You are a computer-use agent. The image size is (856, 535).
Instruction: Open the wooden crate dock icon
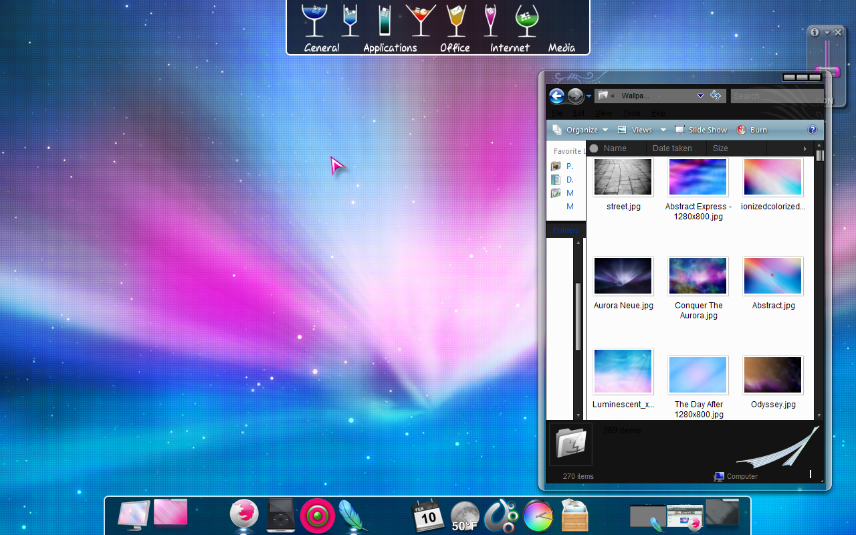574,516
